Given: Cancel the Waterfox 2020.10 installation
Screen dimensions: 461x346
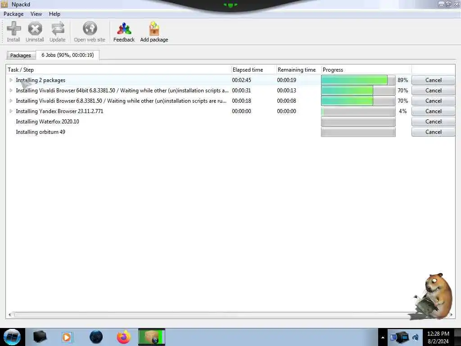Looking at the screenshot, I should pos(433,122).
